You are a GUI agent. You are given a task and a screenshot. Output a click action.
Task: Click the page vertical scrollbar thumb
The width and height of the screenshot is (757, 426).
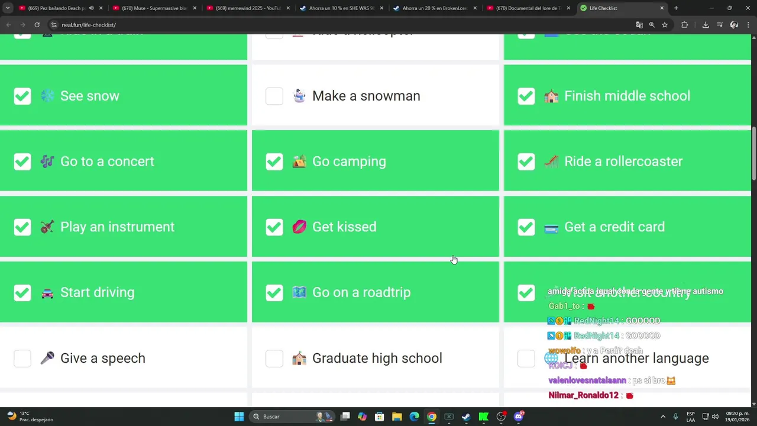click(x=753, y=154)
